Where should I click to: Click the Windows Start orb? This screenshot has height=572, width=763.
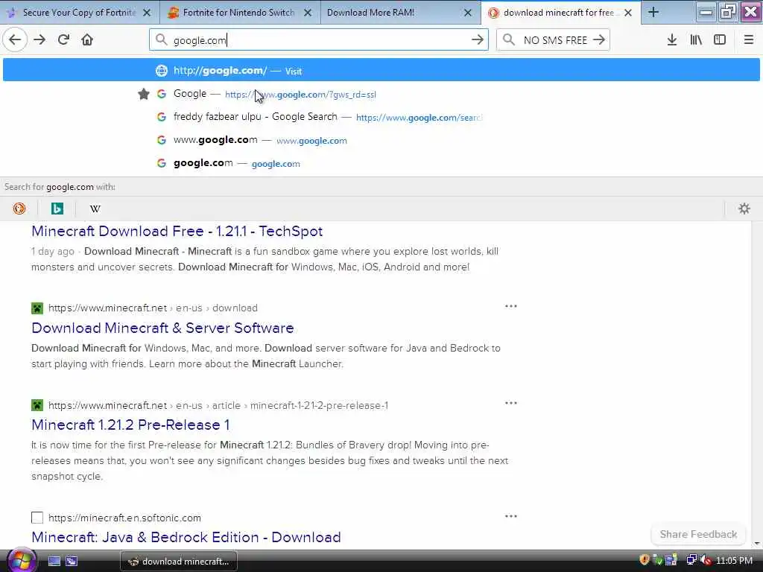(20, 560)
